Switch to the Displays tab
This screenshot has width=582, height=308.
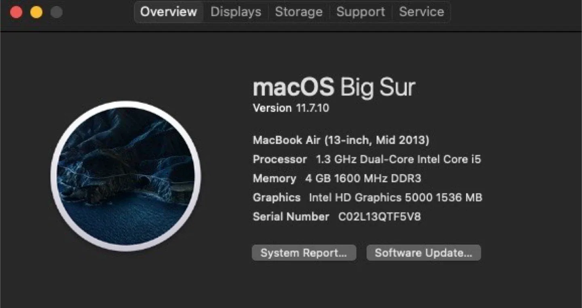tap(236, 12)
